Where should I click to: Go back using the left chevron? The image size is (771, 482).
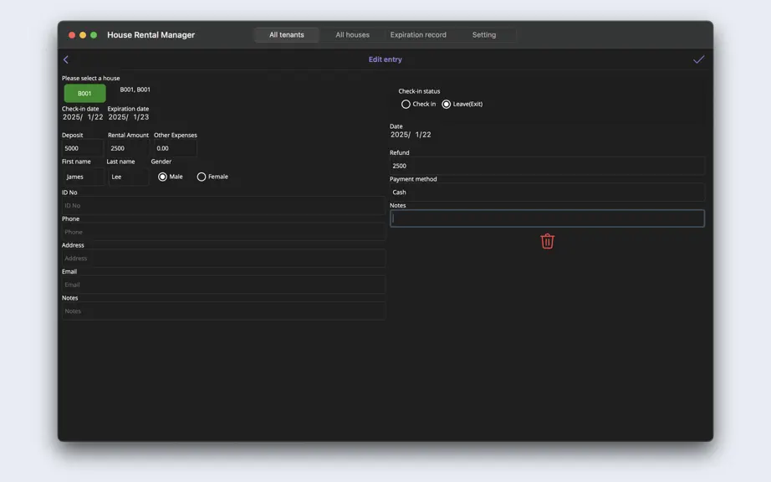click(66, 59)
